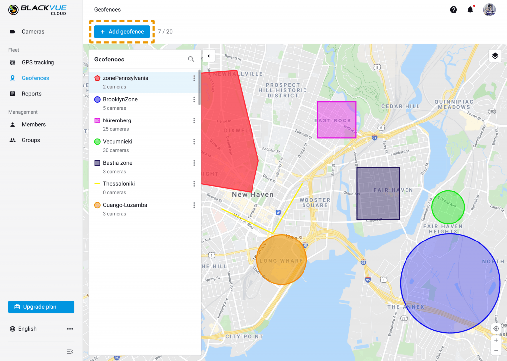
Task: Open language options three dots
Action: coord(70,329)
